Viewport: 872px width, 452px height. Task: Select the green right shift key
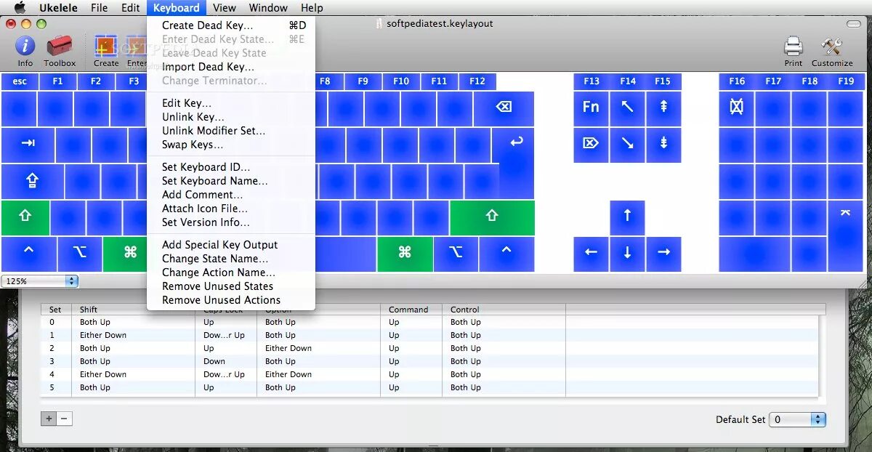click(x=492, y=217)
